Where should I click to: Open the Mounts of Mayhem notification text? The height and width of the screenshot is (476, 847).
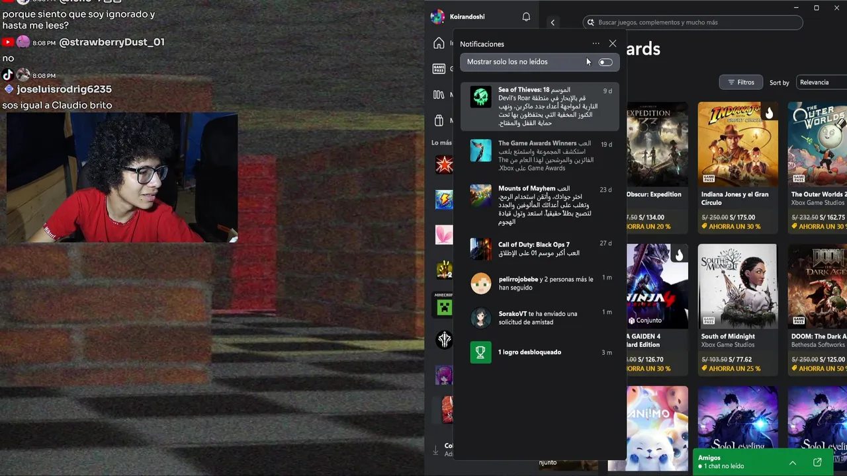pyautogui.click(x=544, y=205)
